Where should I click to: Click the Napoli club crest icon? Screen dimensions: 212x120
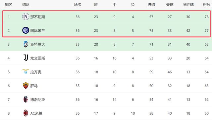click(26, 17)
